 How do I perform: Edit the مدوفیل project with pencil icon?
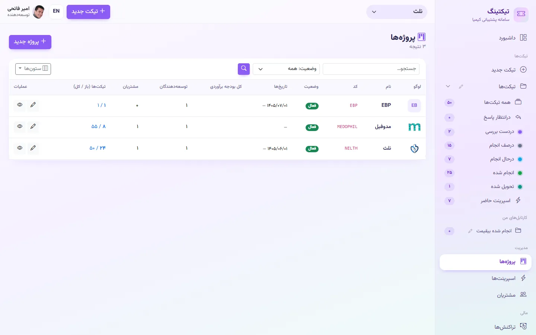pyautogui.click(x=33, y=127)
